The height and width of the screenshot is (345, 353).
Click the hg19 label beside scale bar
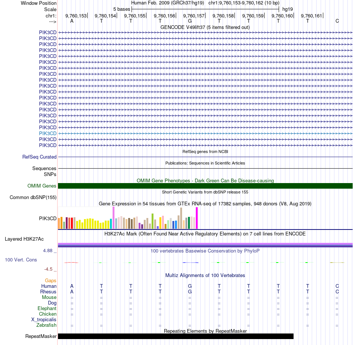[288, 9]
